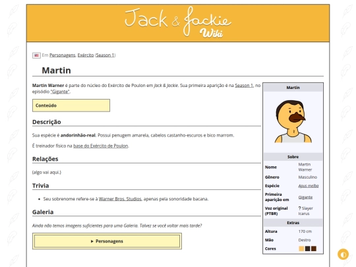
Task: Follow the Season 1 link in intro paragraph
Action: 244,86
